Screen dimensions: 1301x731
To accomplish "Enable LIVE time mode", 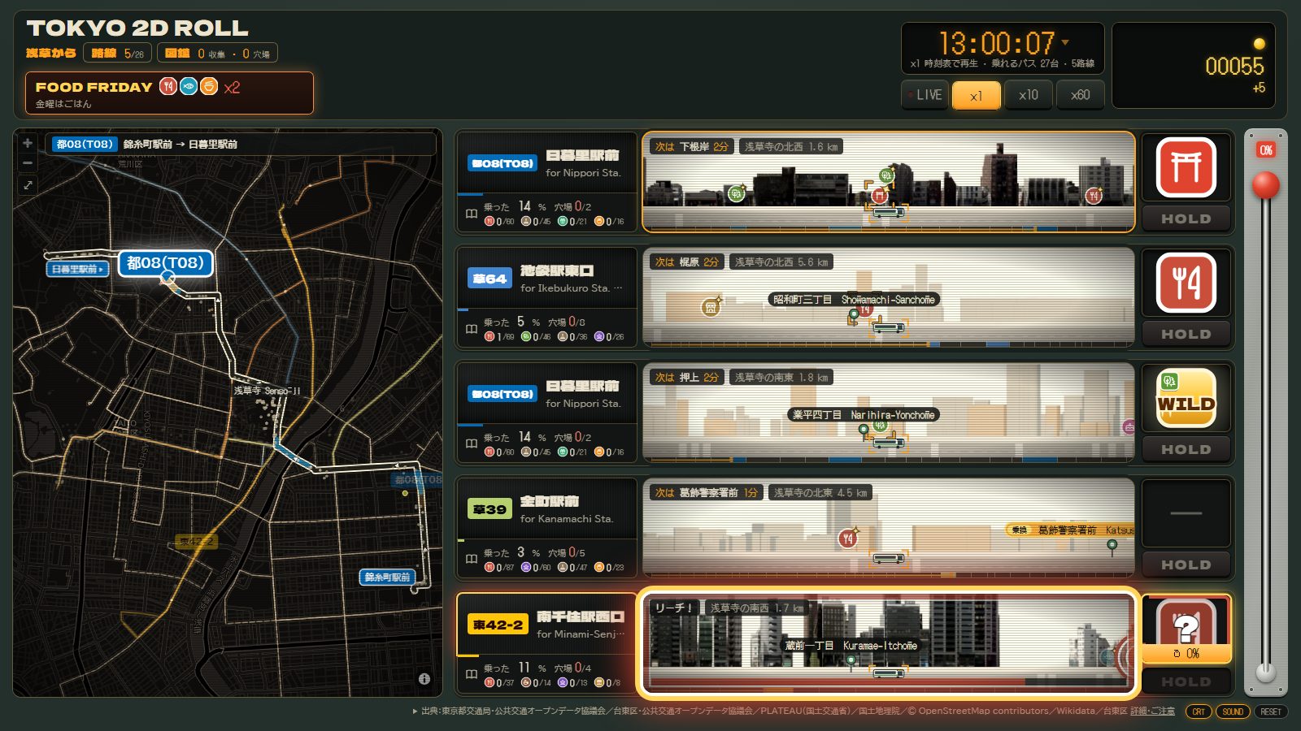I will click(x=925, y=95).
